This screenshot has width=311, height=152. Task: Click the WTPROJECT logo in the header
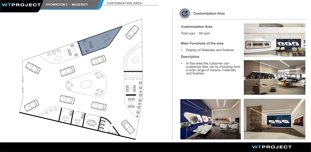click(21, 5)
